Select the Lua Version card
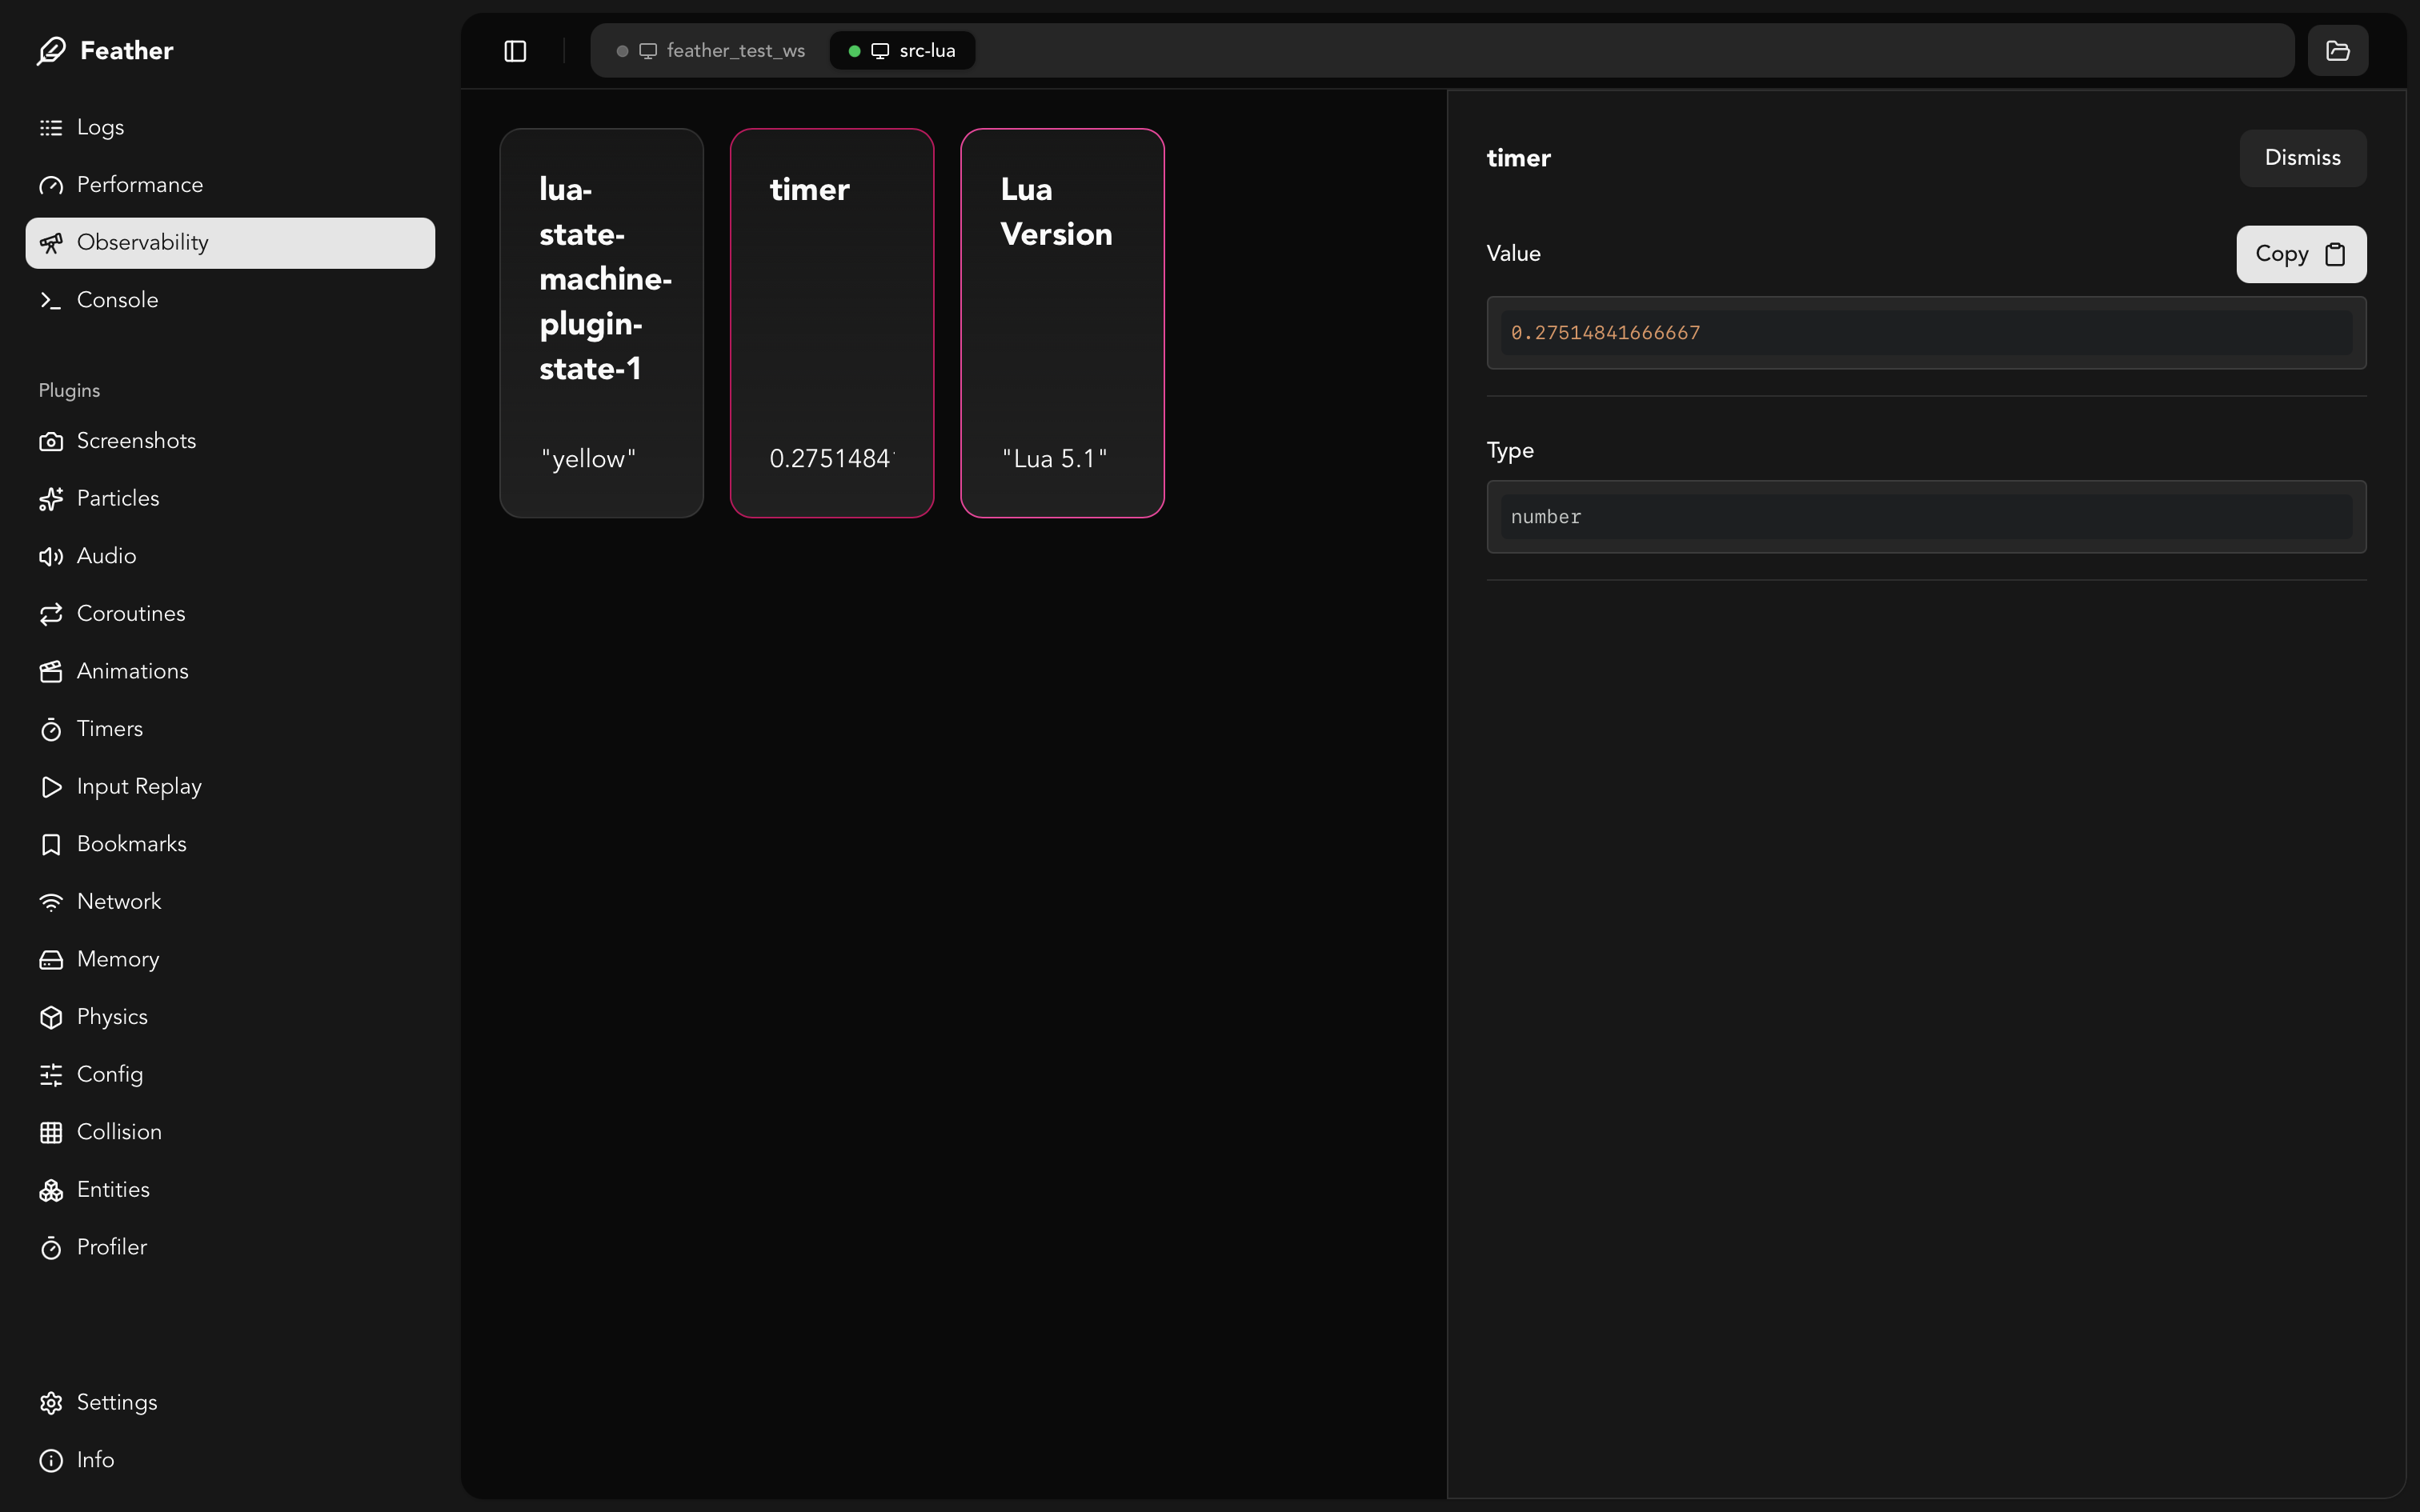The width and height of the screenshot is (2420, 1512). click(1063, 323)
